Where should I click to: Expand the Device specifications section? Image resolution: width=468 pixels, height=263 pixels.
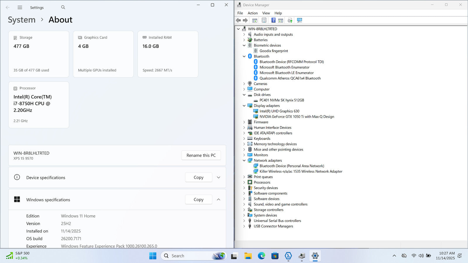(x=218, y=177)
